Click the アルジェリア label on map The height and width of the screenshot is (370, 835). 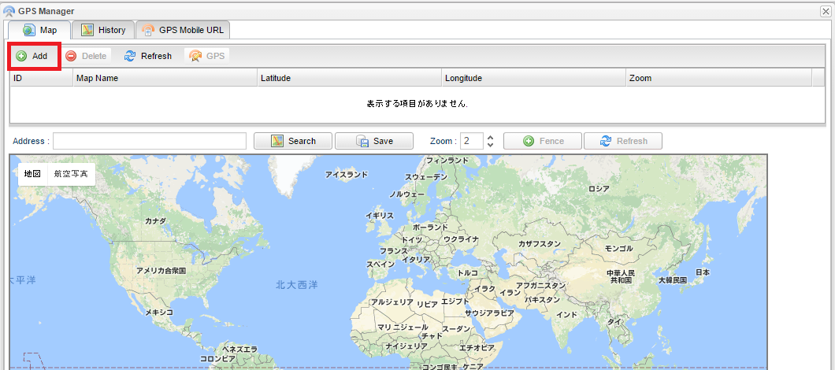(392, 302)
